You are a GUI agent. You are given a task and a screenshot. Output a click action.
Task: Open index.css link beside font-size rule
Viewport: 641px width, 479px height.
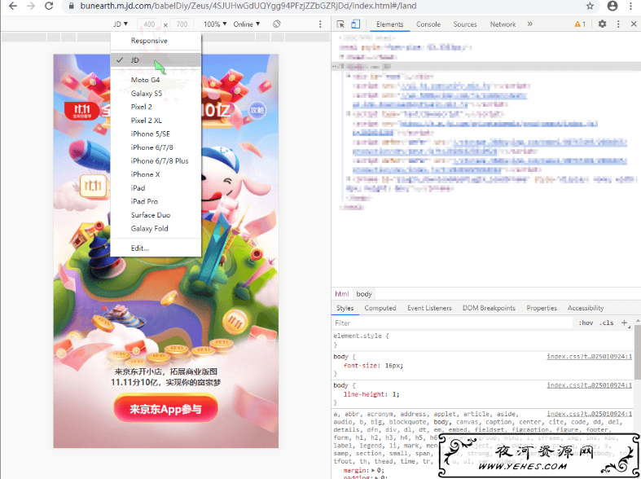[x=590, y=356]
